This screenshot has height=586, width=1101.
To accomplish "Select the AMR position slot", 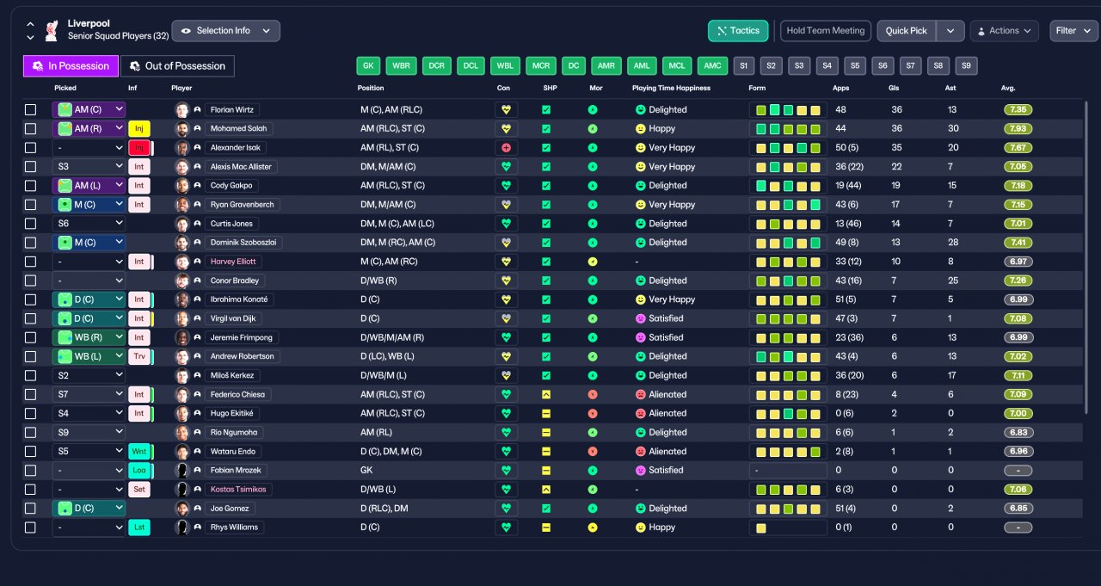I will (606, 66).
